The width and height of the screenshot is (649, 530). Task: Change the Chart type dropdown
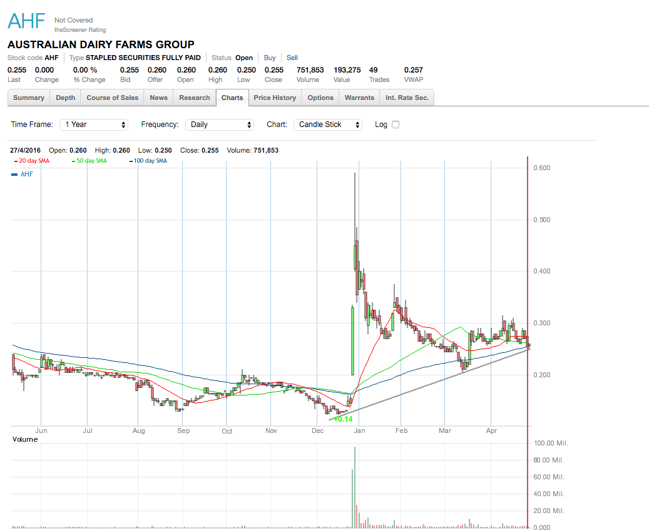click(328, 125)
